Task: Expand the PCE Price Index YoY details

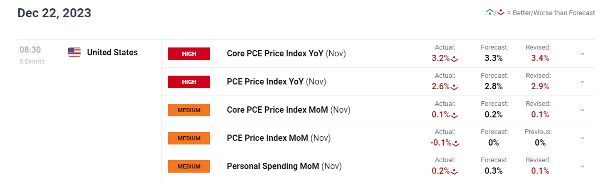Action: click(x=582, y=82)
